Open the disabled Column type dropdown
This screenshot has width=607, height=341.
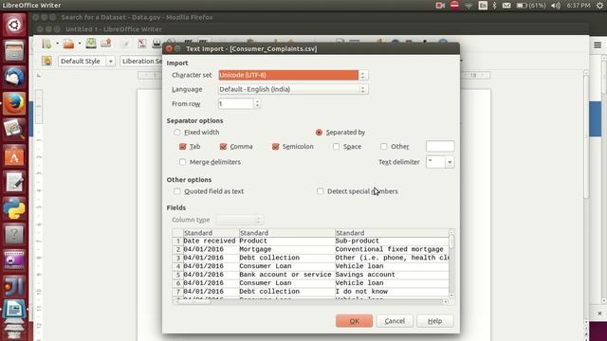click(240, 220)
